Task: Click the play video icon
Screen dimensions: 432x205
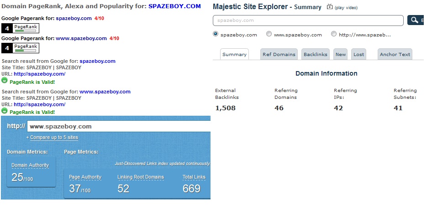Action: click(x=330, y=7)
